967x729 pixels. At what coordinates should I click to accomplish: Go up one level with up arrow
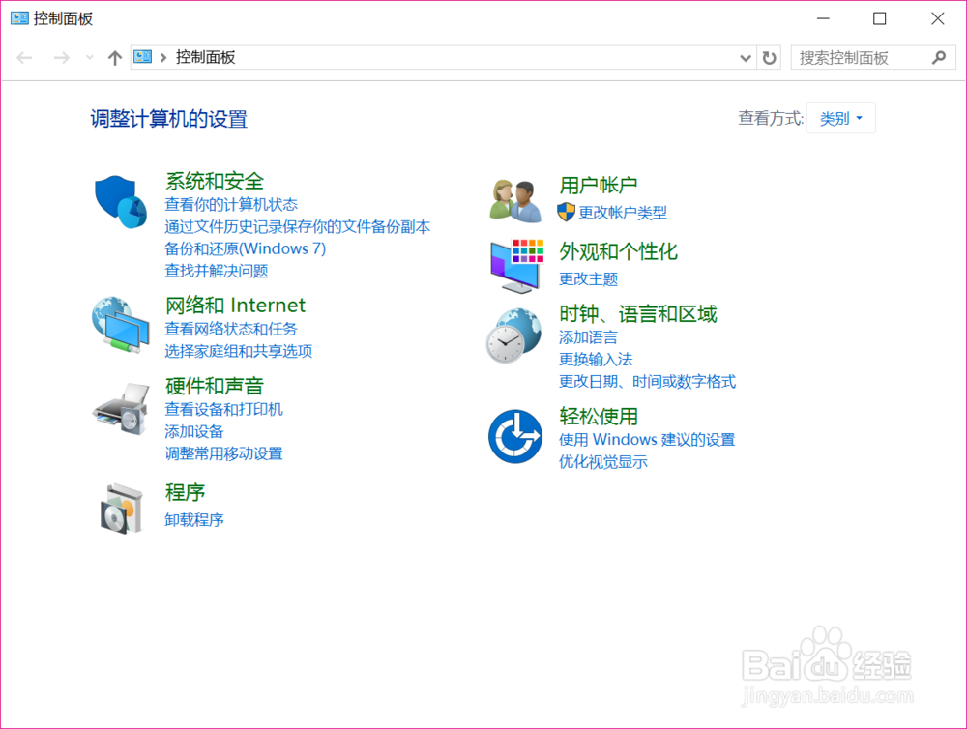point(115,58)
